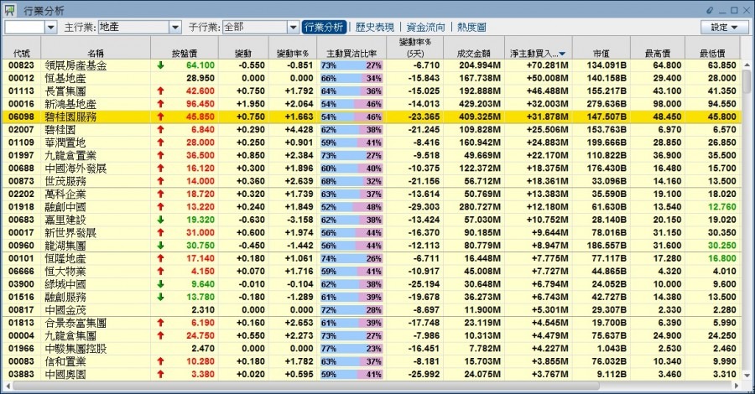The image size is (755, 394).
Task: Expand the 設定 settings dropdown
Action: [725, 27]
